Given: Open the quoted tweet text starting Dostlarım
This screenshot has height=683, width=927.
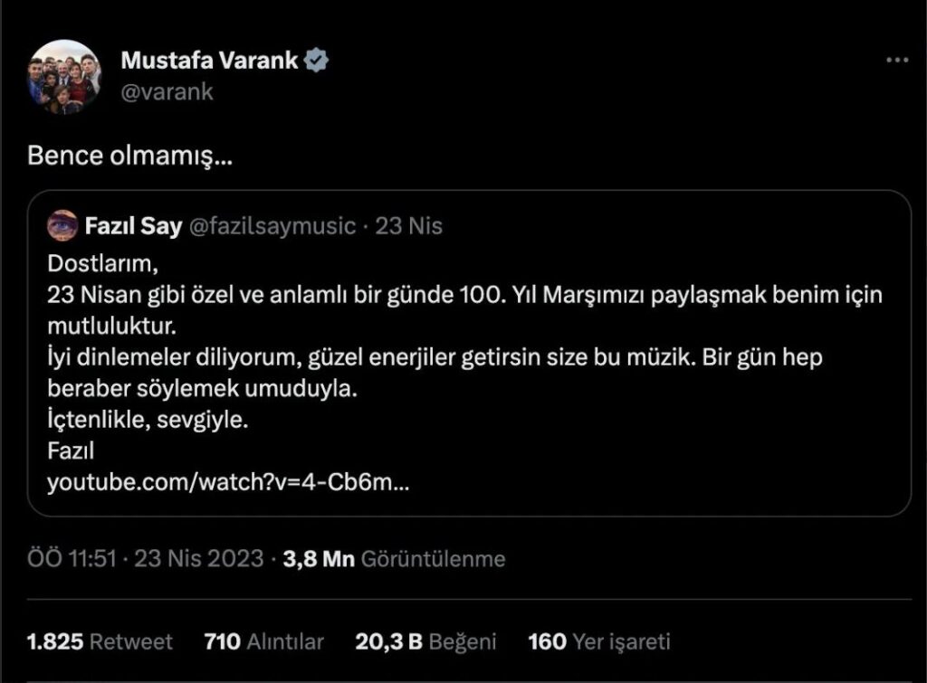Looking at the screenshot, I should click(464, 372).
